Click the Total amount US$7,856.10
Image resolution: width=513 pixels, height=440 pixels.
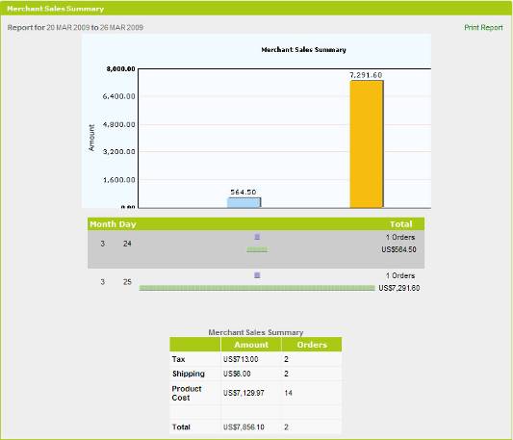(244, 427)
